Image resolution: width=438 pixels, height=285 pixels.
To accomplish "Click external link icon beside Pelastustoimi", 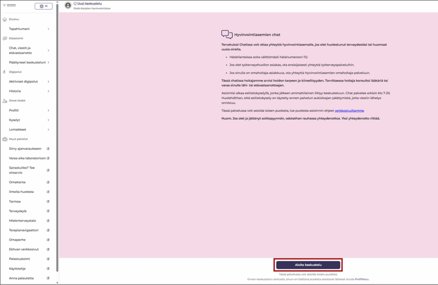I will pos(48,259).
